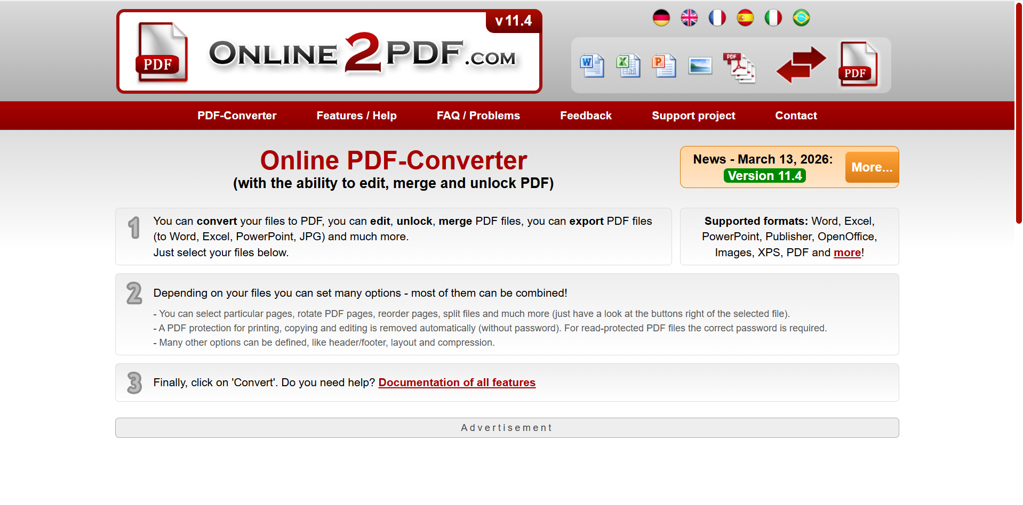Open the Contact page
1023x505 pixels.
click(x=796, y=116)
